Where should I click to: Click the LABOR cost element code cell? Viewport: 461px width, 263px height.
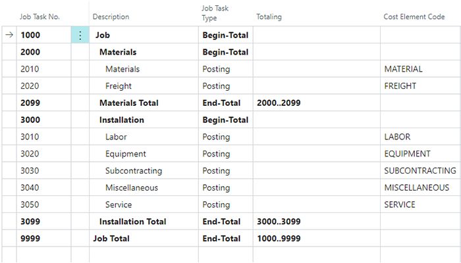397,137
